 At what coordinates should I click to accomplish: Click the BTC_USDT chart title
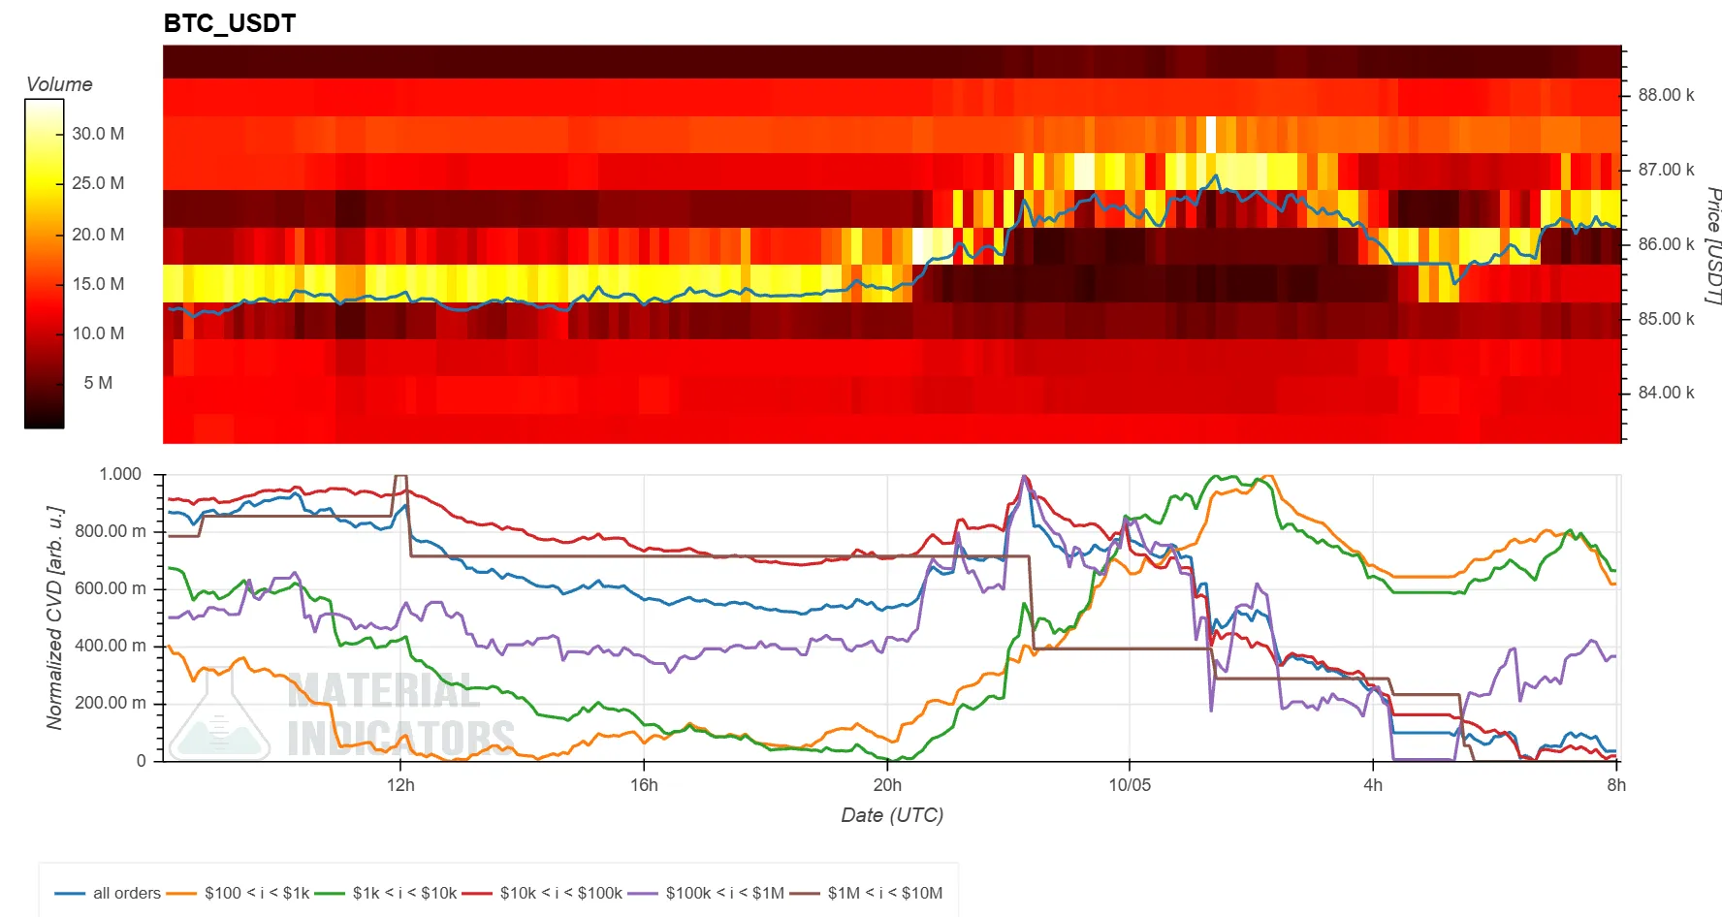(x=230, y=23)
